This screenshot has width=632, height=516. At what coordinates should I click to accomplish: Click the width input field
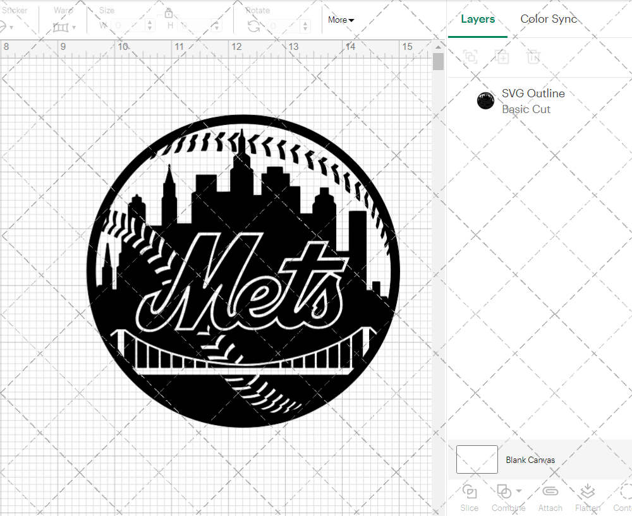[x=126, y=25]
